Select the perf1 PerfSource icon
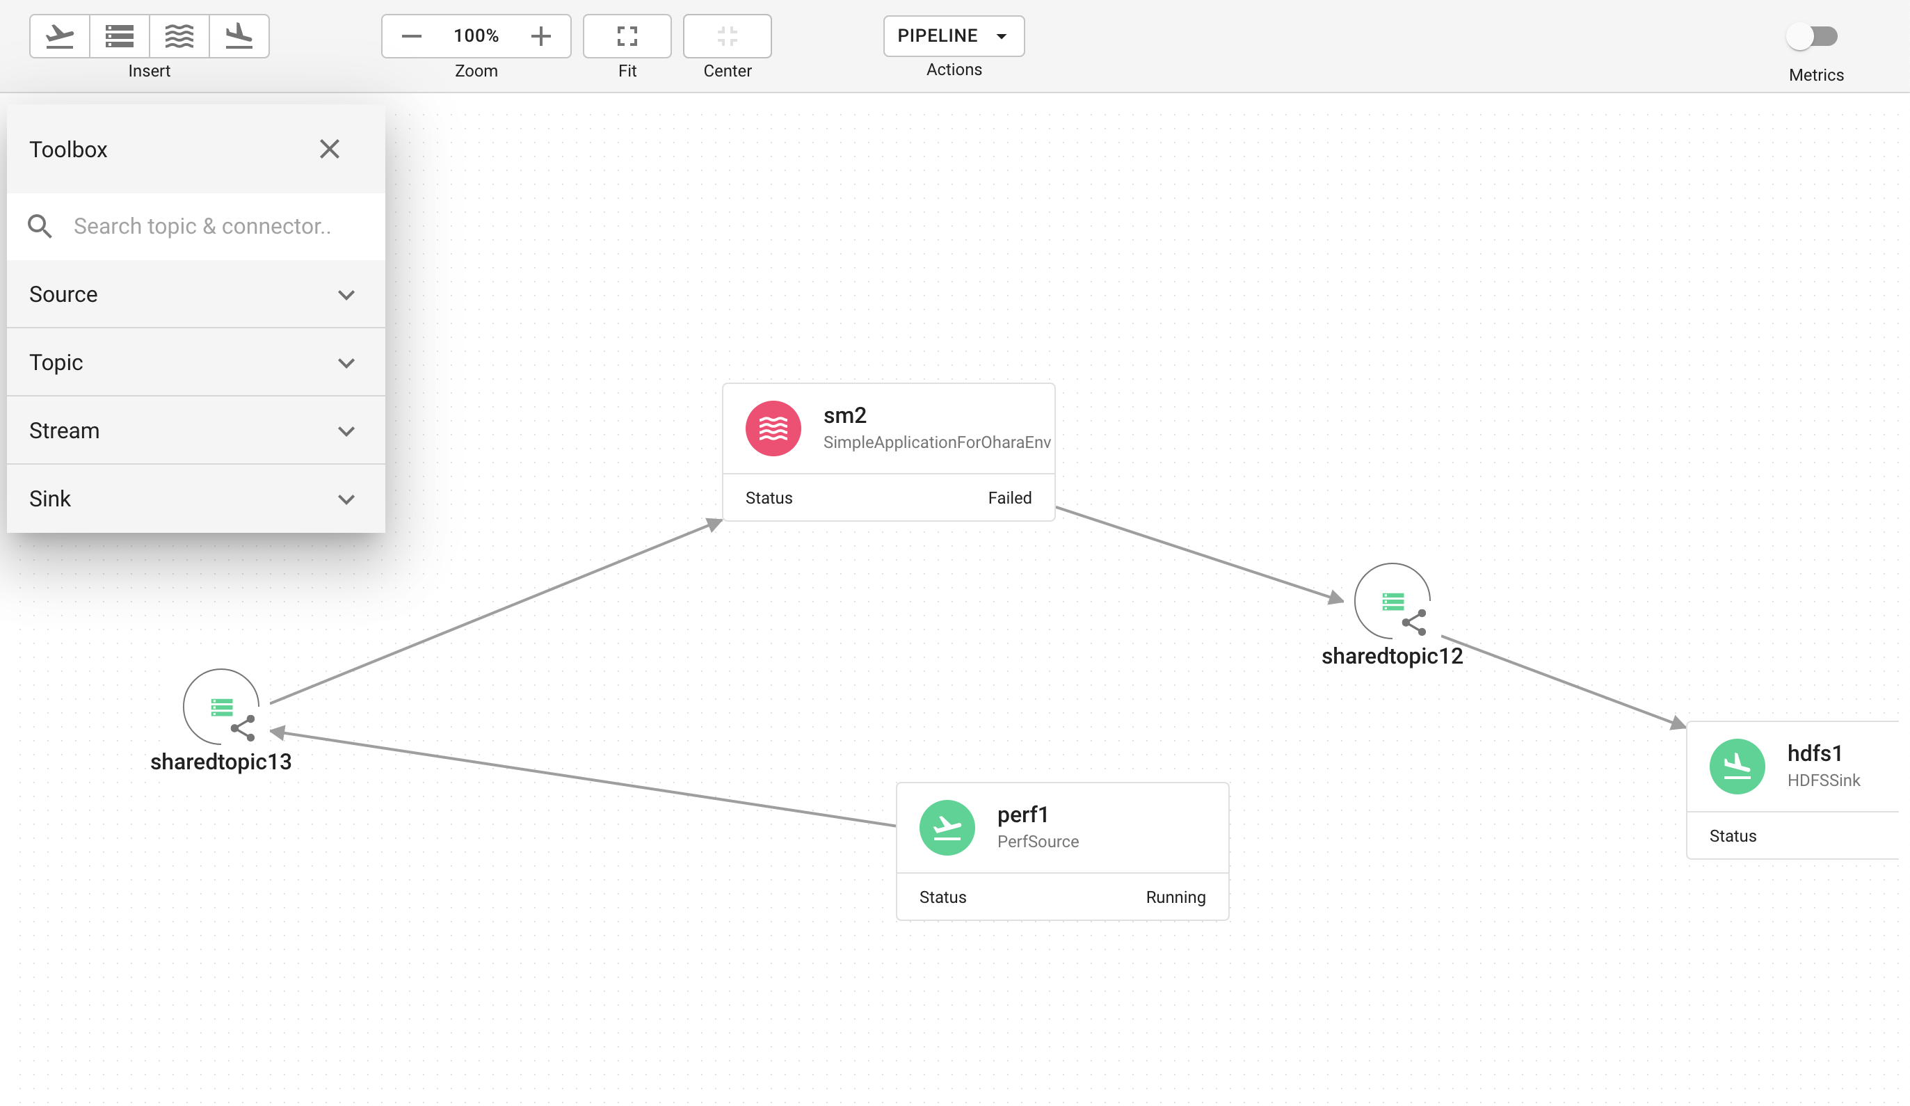Screen dimensions: 1910x1106 947,828
